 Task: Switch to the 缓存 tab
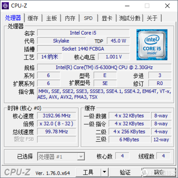coord(33,18)
